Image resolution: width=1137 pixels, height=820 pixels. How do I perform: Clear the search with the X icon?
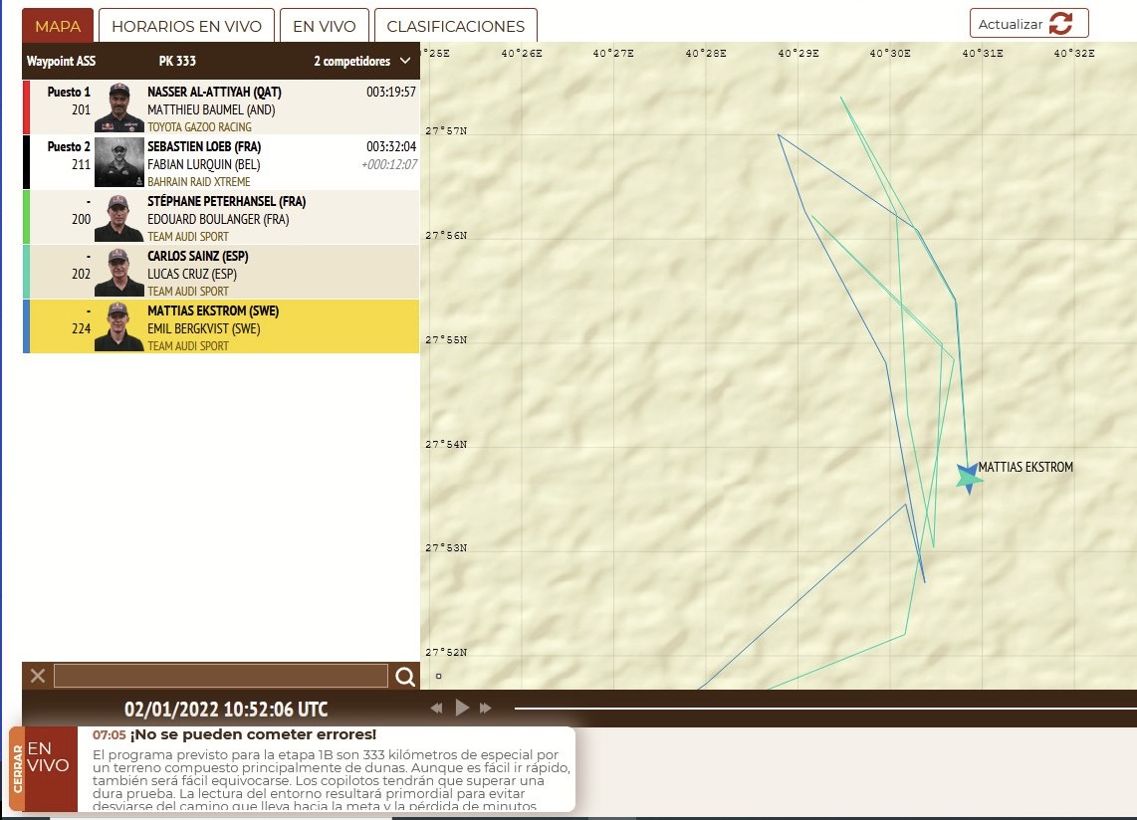coord(38,677)
